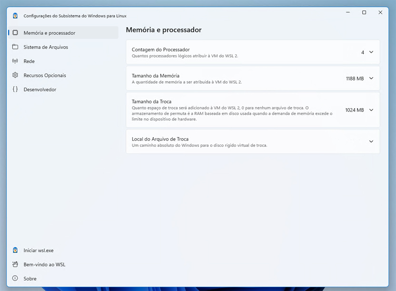Viewport: 396px width, 291px height.
Task: Open the Sobre page
Action: 63,279
